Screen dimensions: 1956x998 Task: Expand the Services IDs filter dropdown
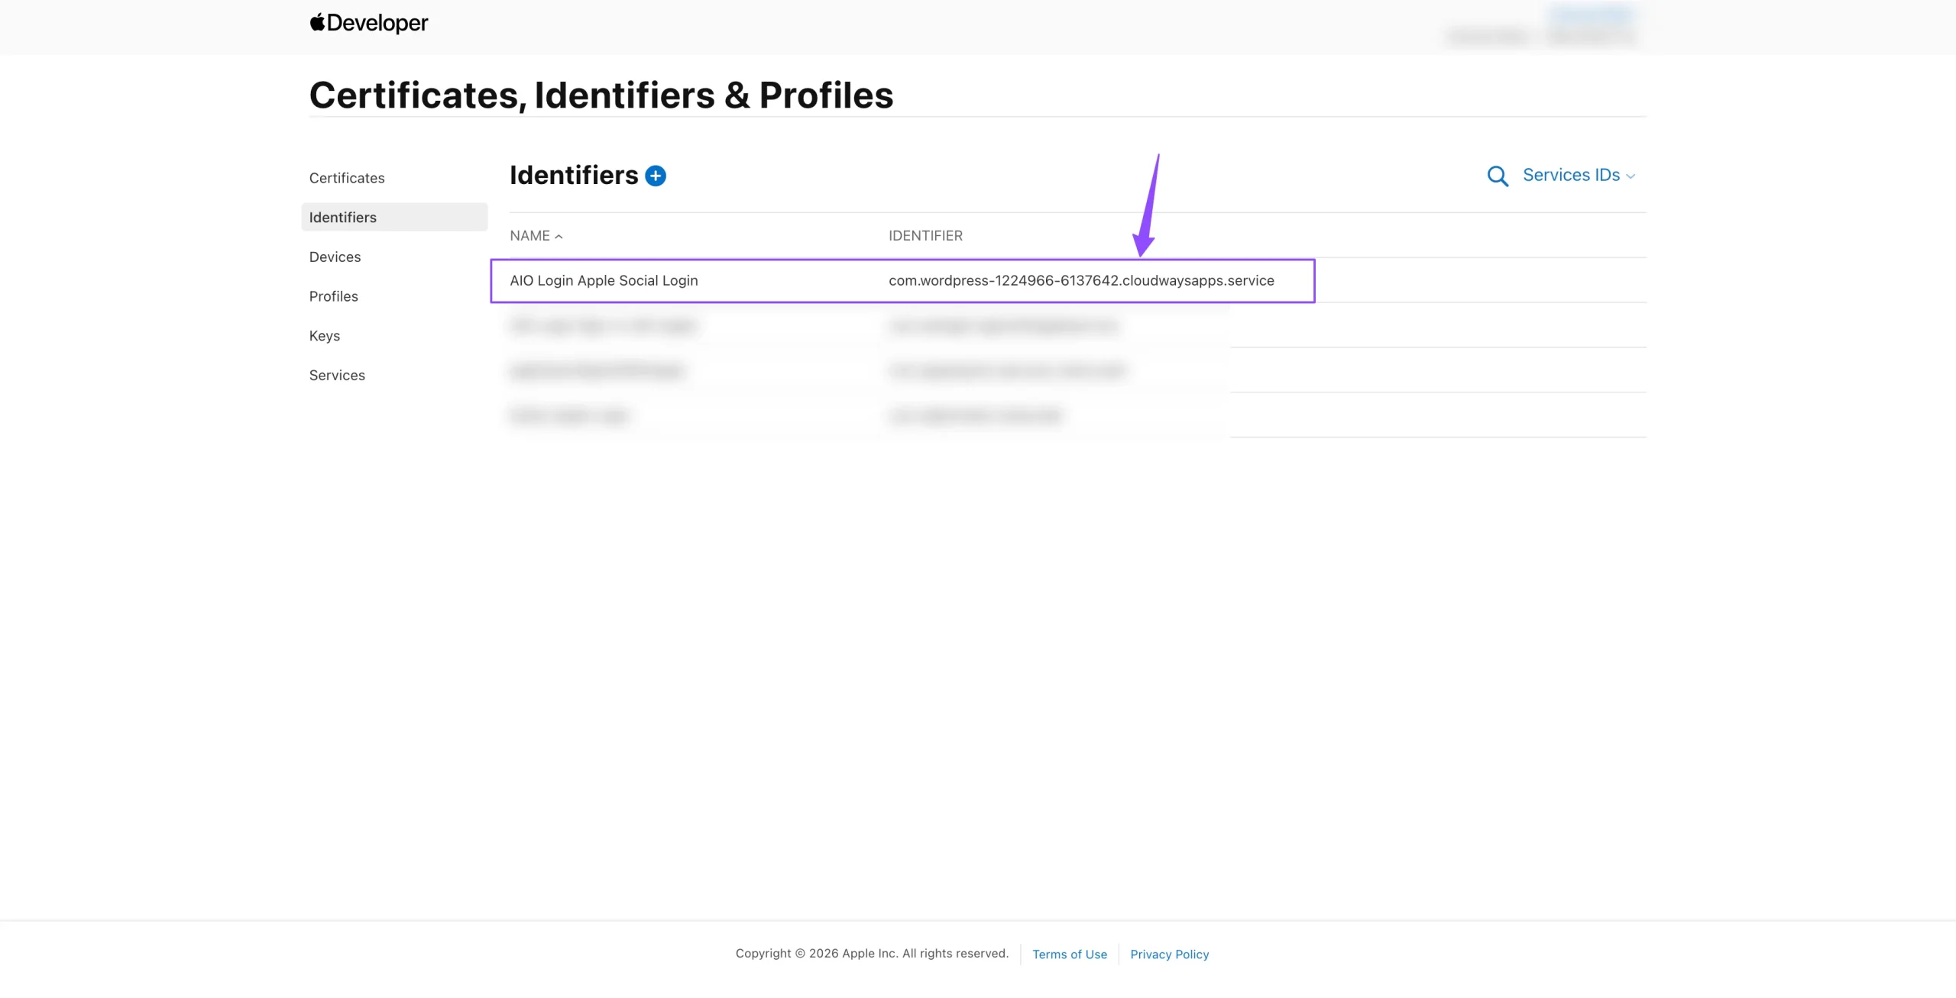click(x=1579, y=175)
